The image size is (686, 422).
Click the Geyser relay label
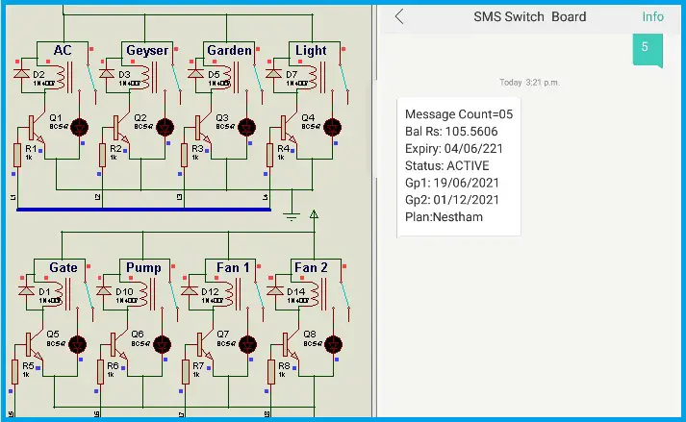pos(147,51)
